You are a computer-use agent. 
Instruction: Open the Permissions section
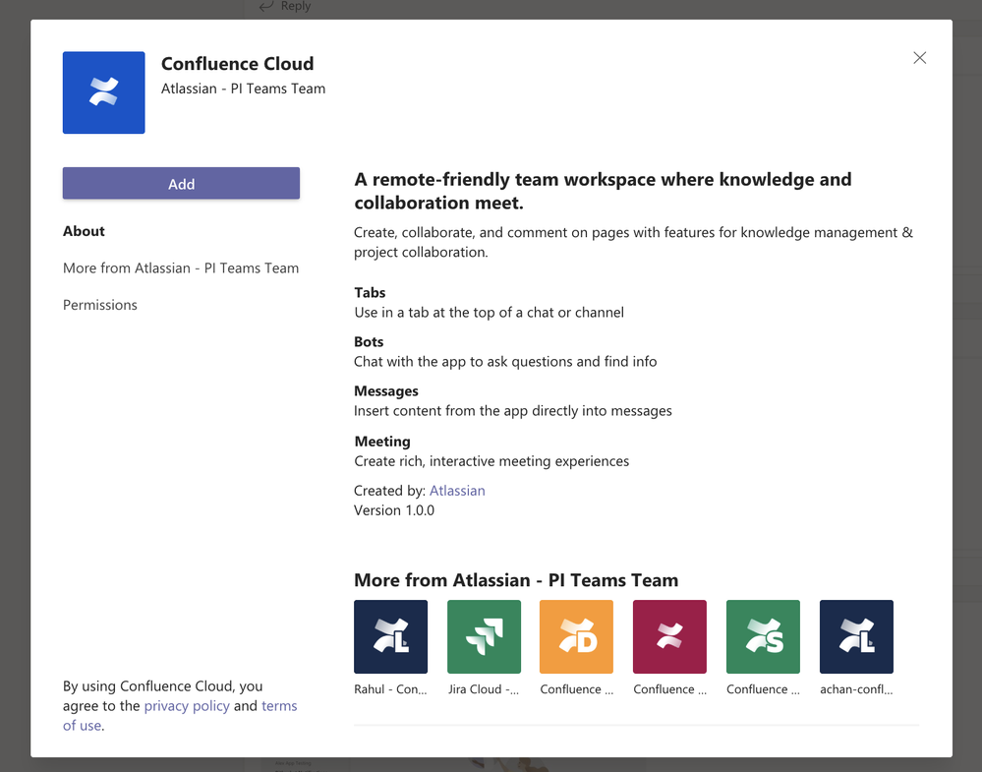coord(100,305)
